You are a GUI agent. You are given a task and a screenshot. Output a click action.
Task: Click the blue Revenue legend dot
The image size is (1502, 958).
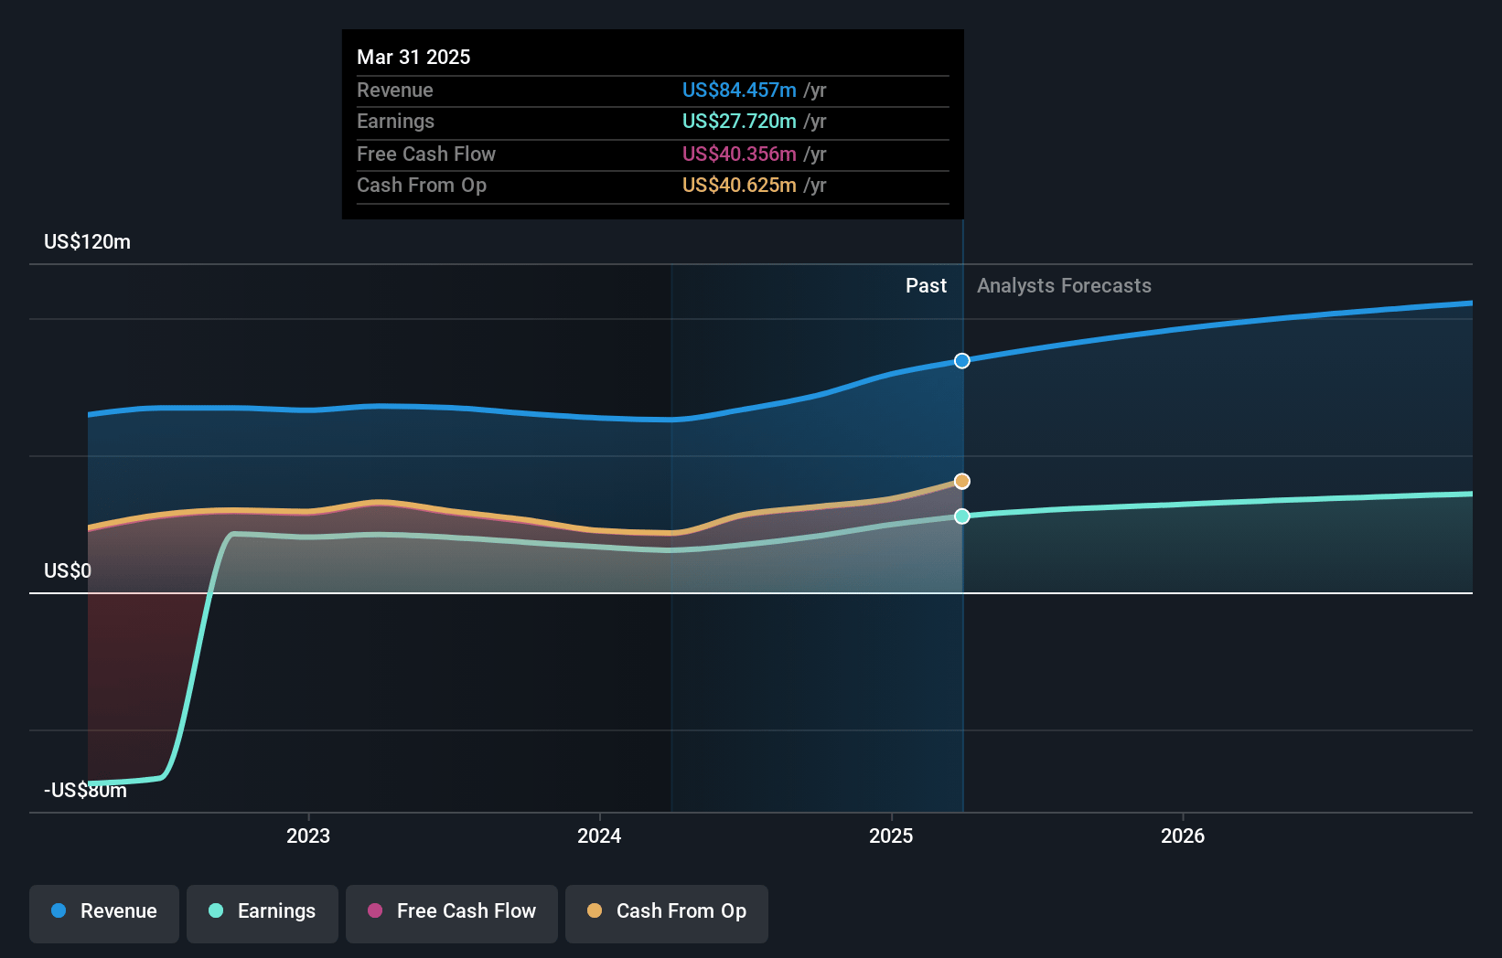[59, 910]
